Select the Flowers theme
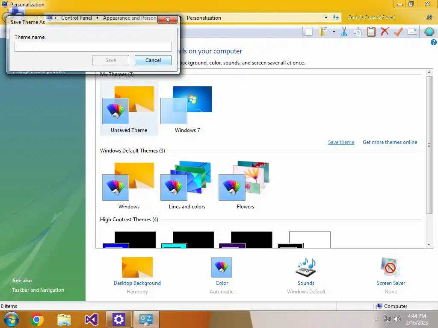This screenshot has width=438, height=328. coord(245,184)
